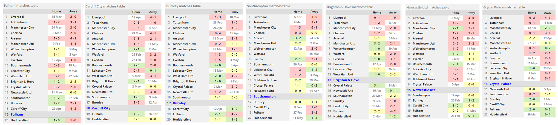558x125 pixels.
Task: Click Brighton's 3 - 2 home score versus Manchester Utd
Action: point(377,44)
